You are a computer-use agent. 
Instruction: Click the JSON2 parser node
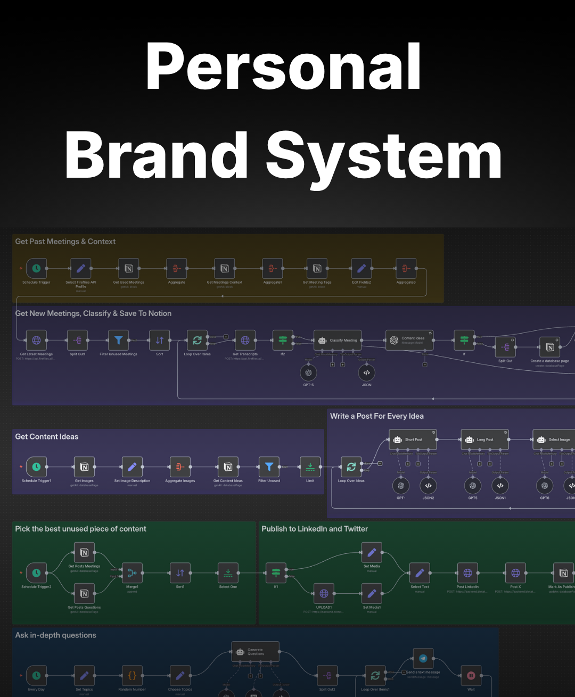428,485
